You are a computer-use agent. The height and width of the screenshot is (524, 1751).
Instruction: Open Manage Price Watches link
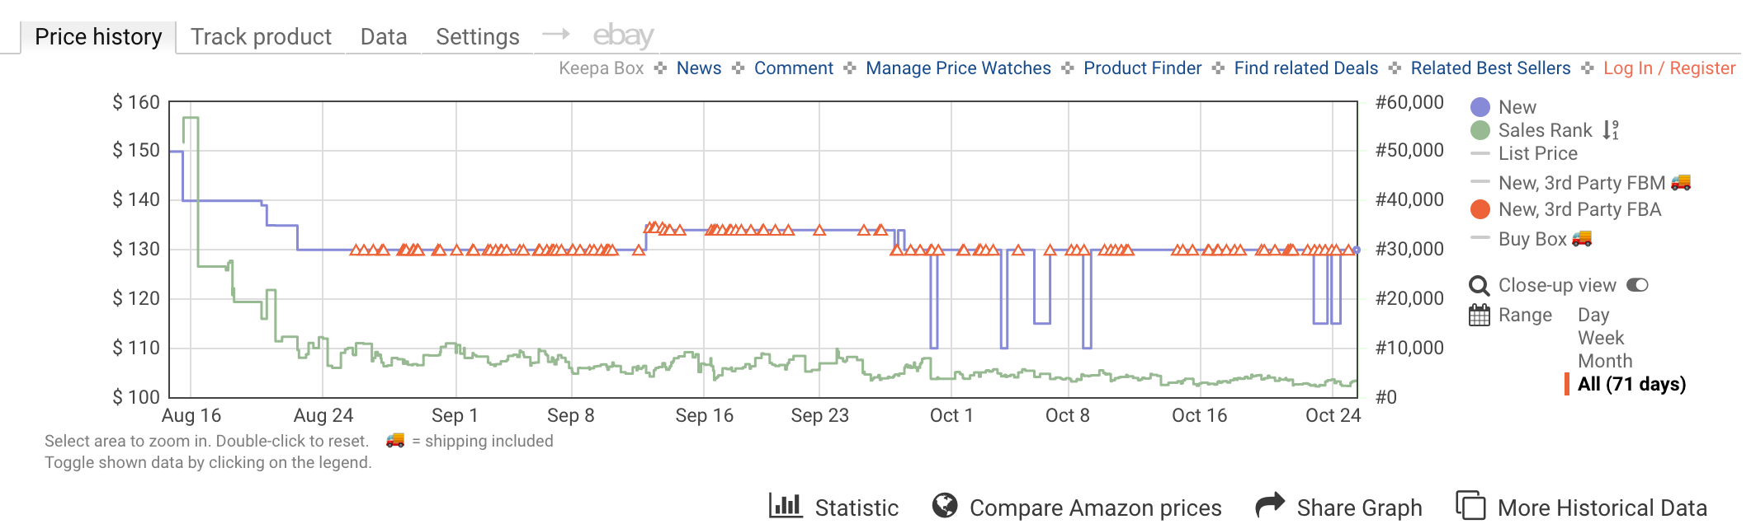[x=958, y=68]
